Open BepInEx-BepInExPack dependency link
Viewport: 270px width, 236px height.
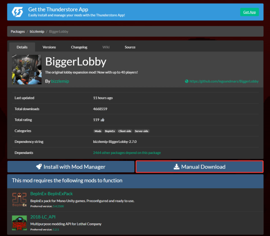click(x=52, y=194)
